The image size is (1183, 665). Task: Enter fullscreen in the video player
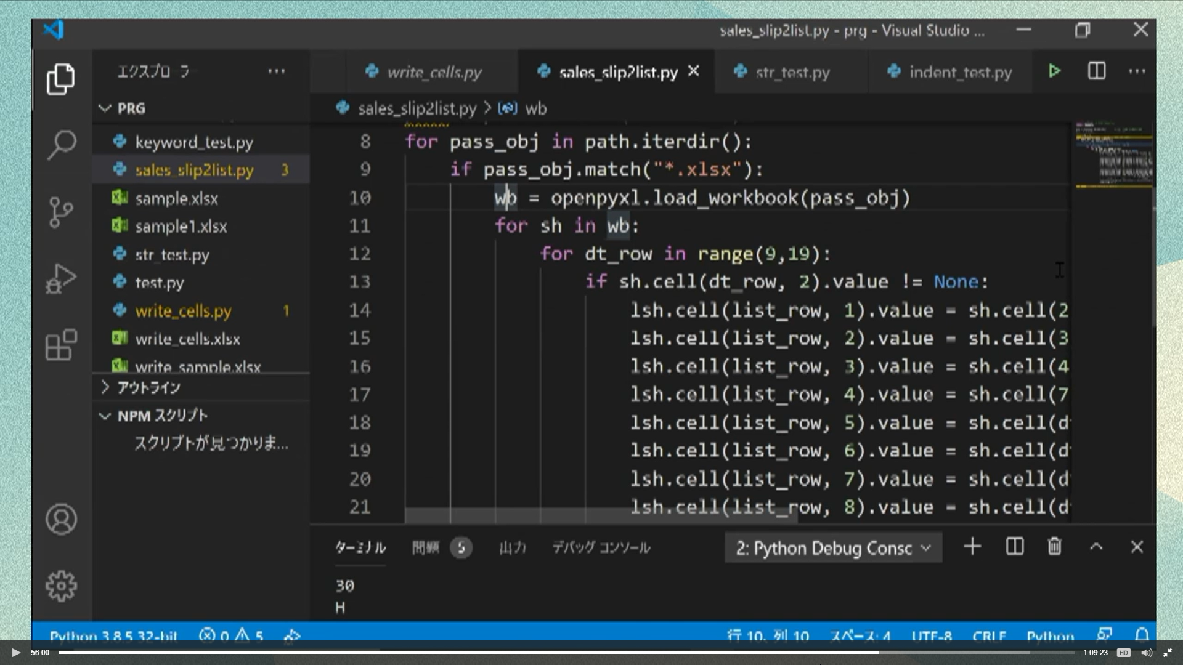tap(1167, 653)
